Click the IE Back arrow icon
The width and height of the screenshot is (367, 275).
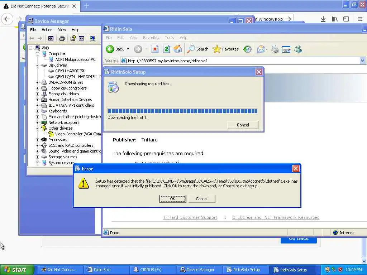click(x=110, y=49)
